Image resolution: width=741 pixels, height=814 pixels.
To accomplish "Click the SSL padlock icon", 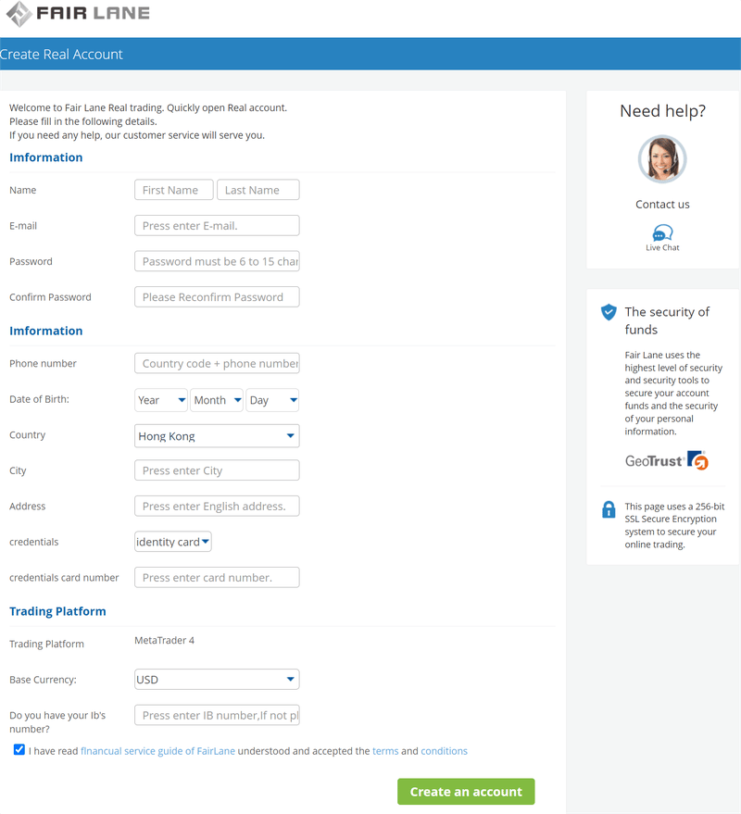I will coord(609,509).
